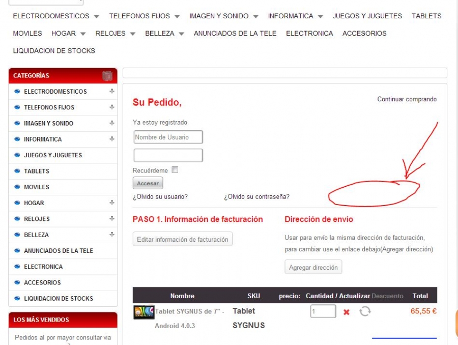The height and width of the screenshot is (345, 458).
Task: Click the Categorías header book icon
Action: [107, 76]
